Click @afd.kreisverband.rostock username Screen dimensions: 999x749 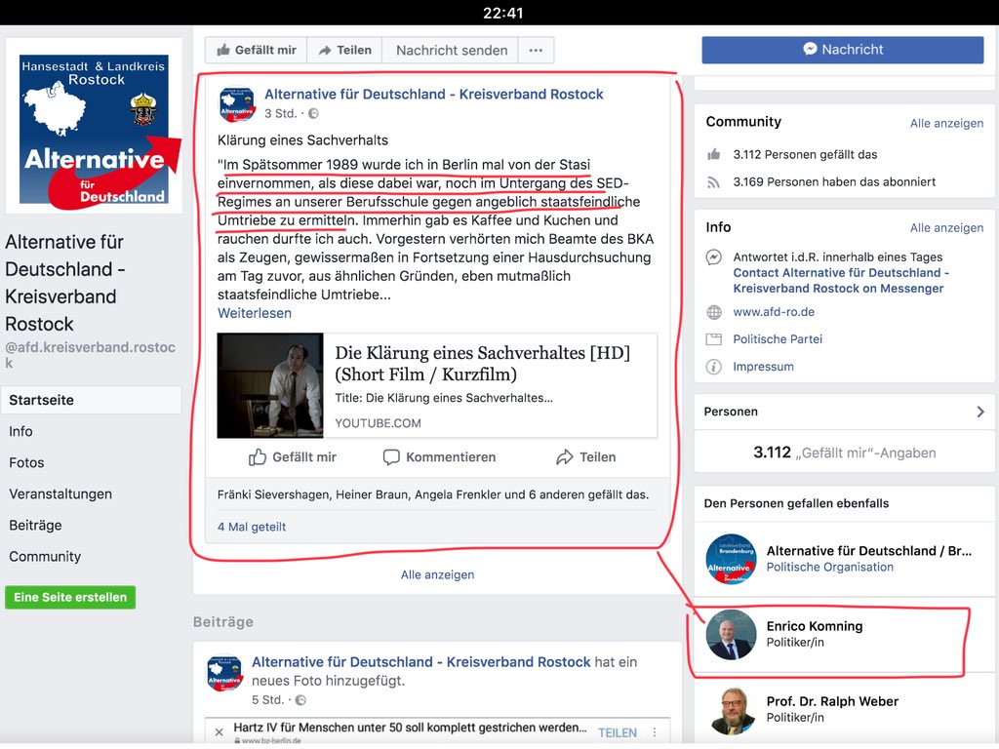(x=90, y=355)
